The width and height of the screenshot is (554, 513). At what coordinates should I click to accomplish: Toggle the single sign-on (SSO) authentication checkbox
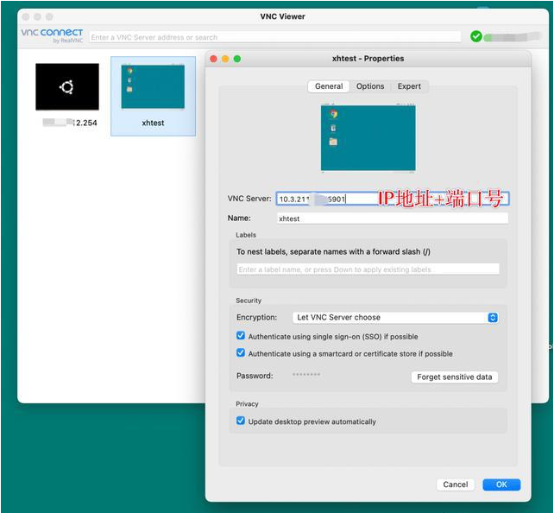point(241,335)
